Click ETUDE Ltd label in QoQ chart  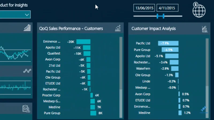pos(53,83)
